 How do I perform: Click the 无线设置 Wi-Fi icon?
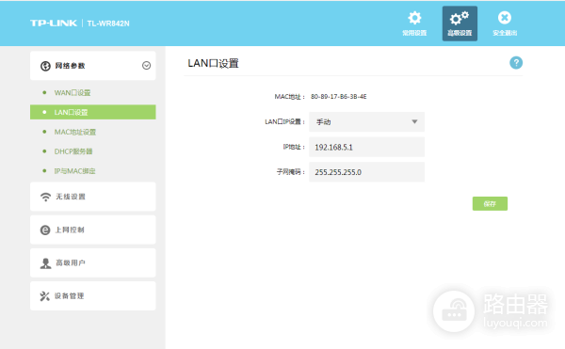[45, 197]
